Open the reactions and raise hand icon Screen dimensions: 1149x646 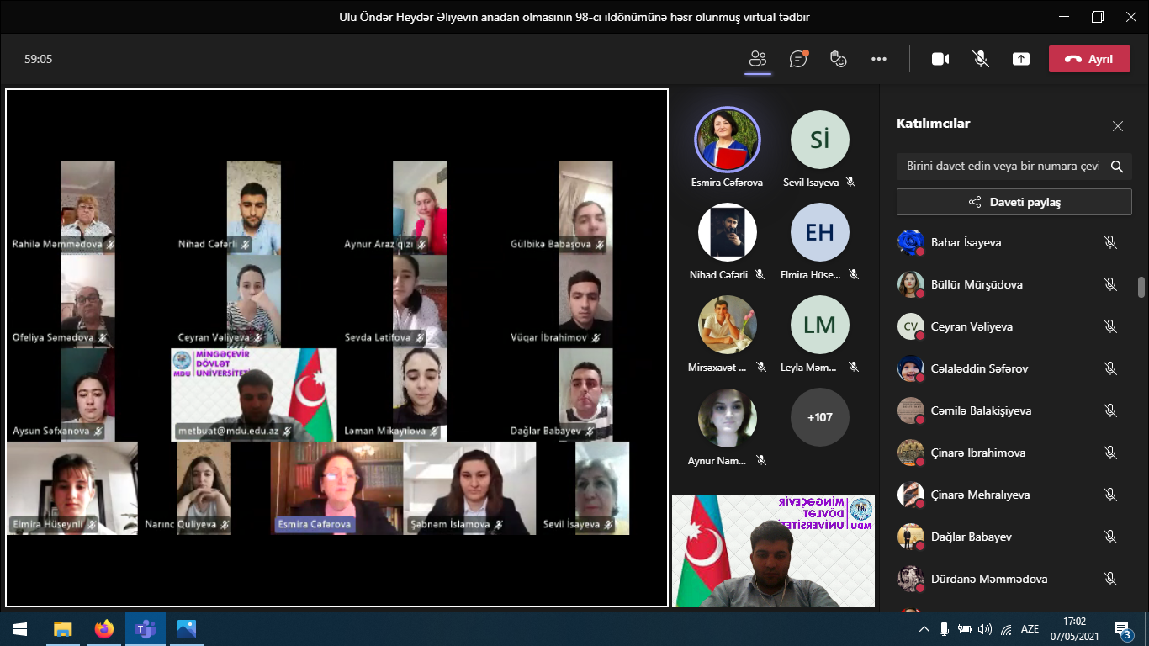[x=838, y=59]
